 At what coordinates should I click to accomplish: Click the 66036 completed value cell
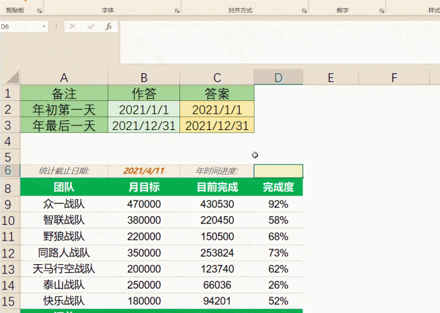coord(217,285)
